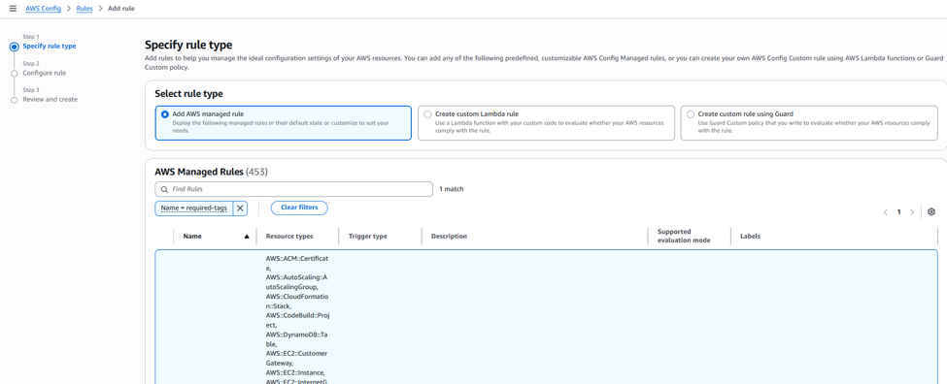This screenshot has height=384, width=947.
Task: Sort by Name column ascending arrow
Action: [247, 237]
